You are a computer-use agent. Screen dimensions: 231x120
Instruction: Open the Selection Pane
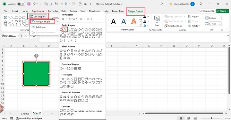coord(173,26)
